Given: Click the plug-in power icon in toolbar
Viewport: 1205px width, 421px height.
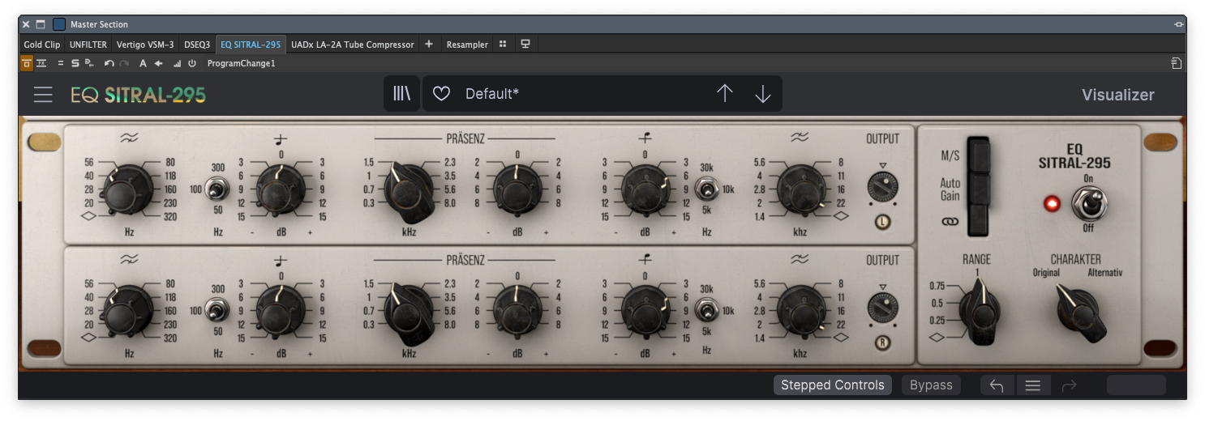Looking at the screenshot, I should point(192,63).
